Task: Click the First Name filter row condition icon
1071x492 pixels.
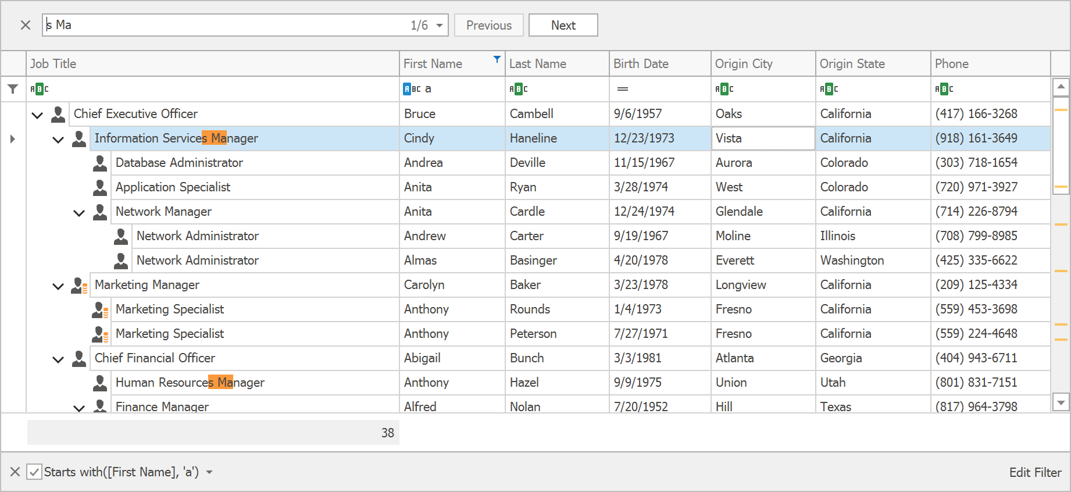Action: click(x=412, y=89)
